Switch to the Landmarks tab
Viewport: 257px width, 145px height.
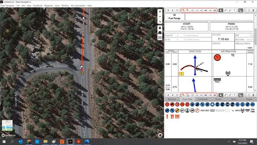click(x=203, y=99)
